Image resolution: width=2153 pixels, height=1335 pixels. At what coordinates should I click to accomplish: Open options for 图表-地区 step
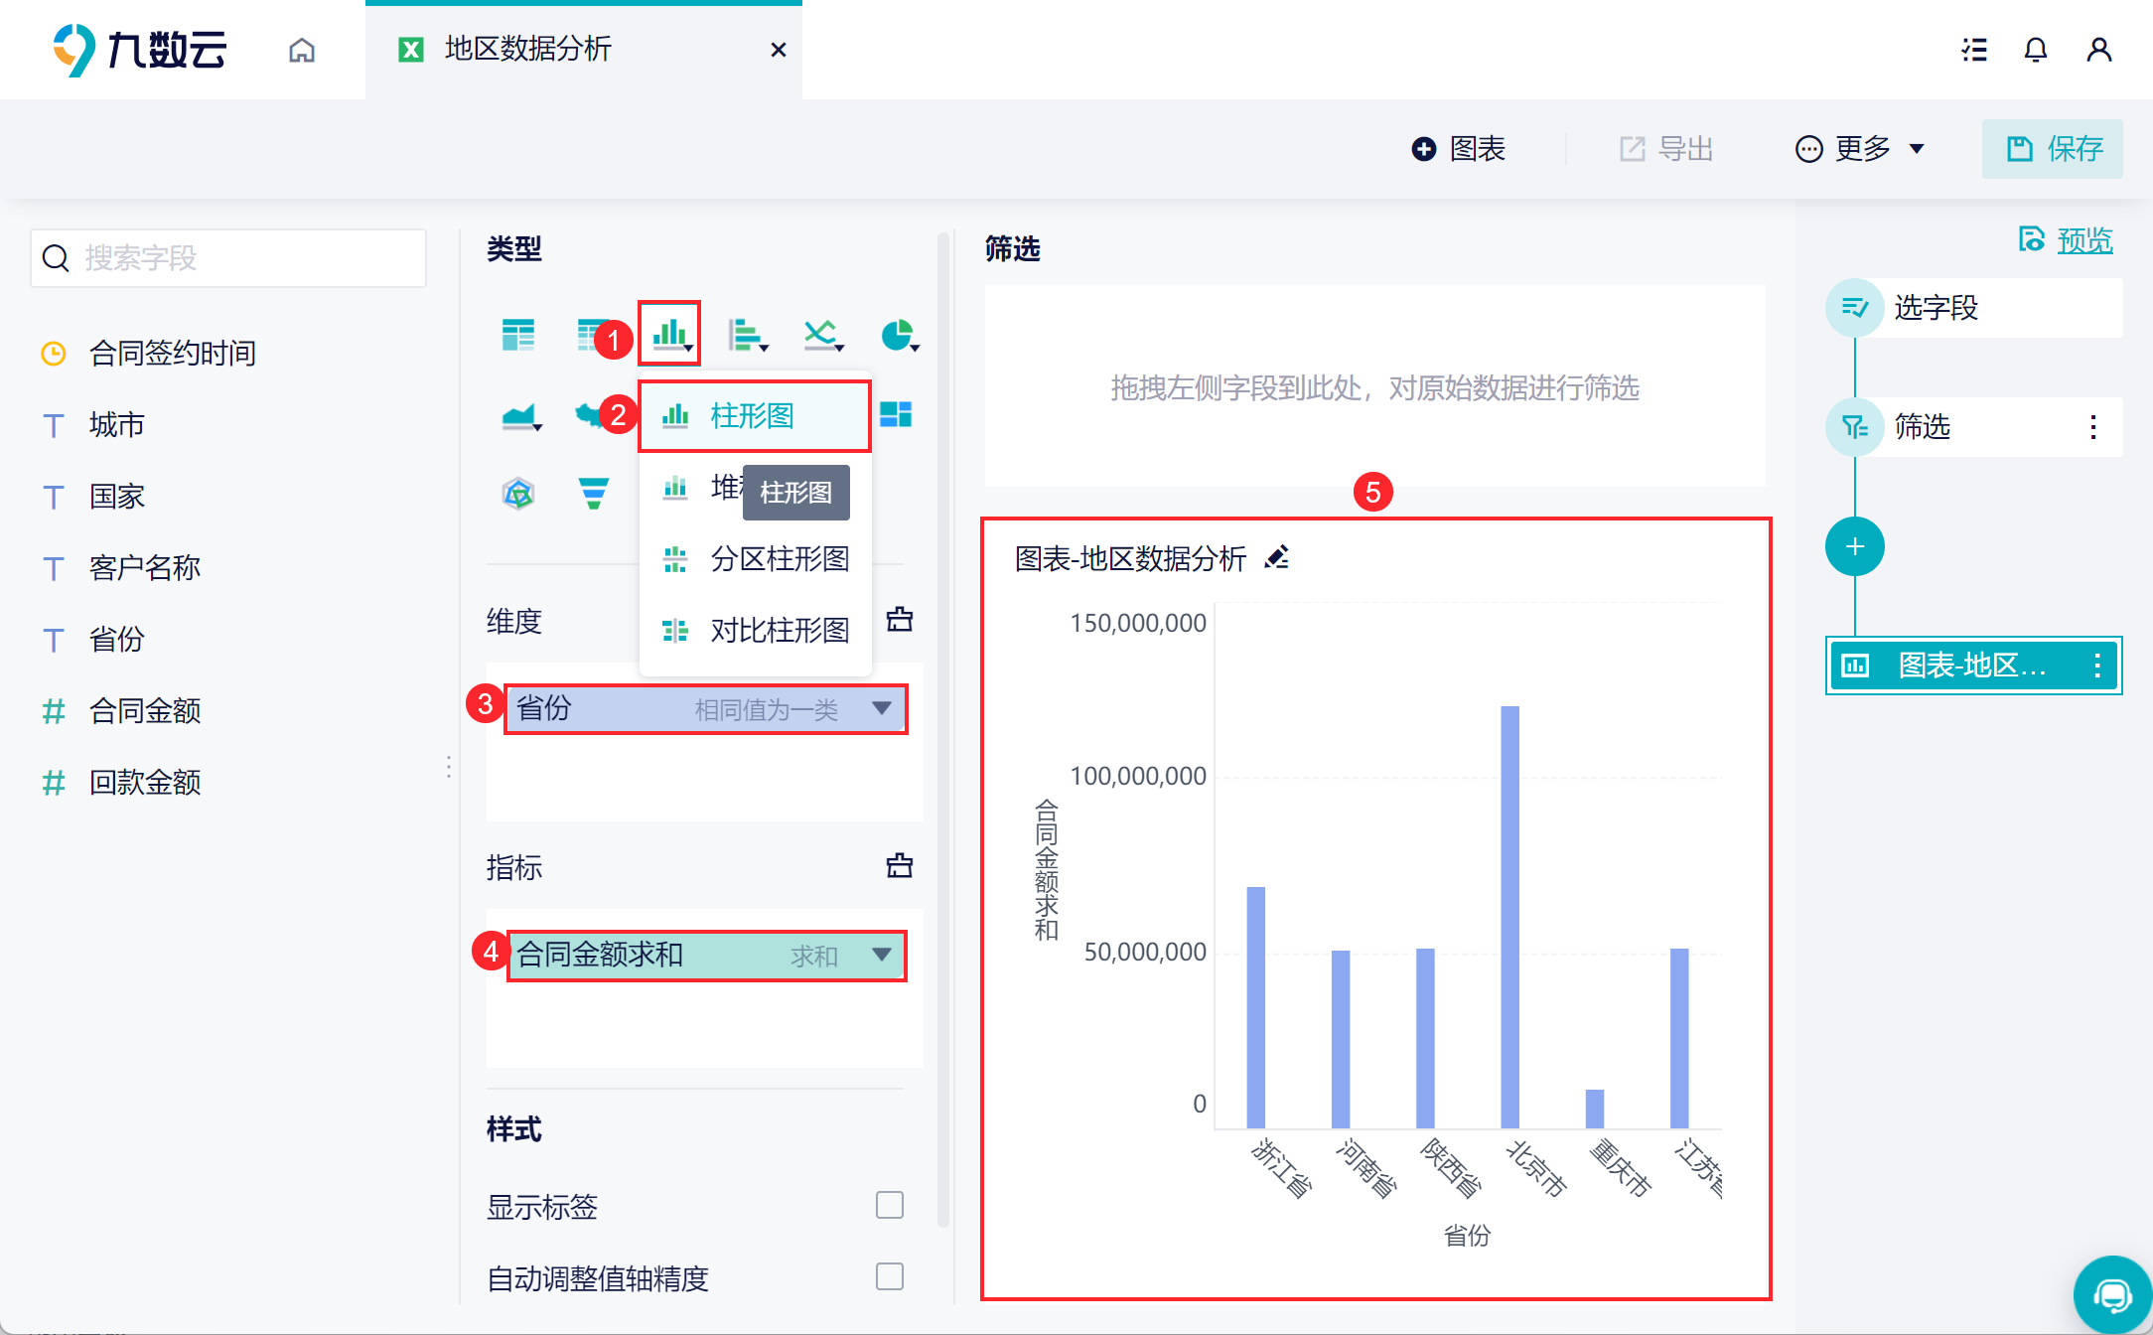[2096, 666]
